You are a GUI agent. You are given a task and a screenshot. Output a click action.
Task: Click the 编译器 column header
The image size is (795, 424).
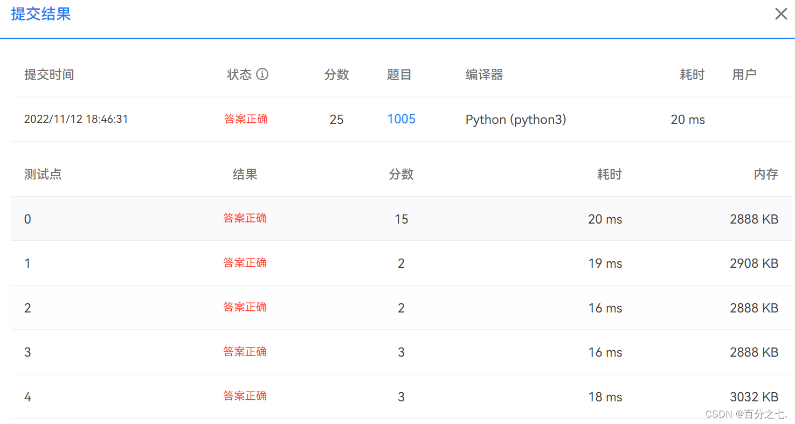point(484,75)
